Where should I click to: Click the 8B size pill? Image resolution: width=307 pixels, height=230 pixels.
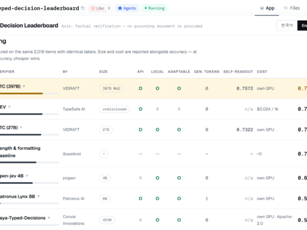(105, 199)
